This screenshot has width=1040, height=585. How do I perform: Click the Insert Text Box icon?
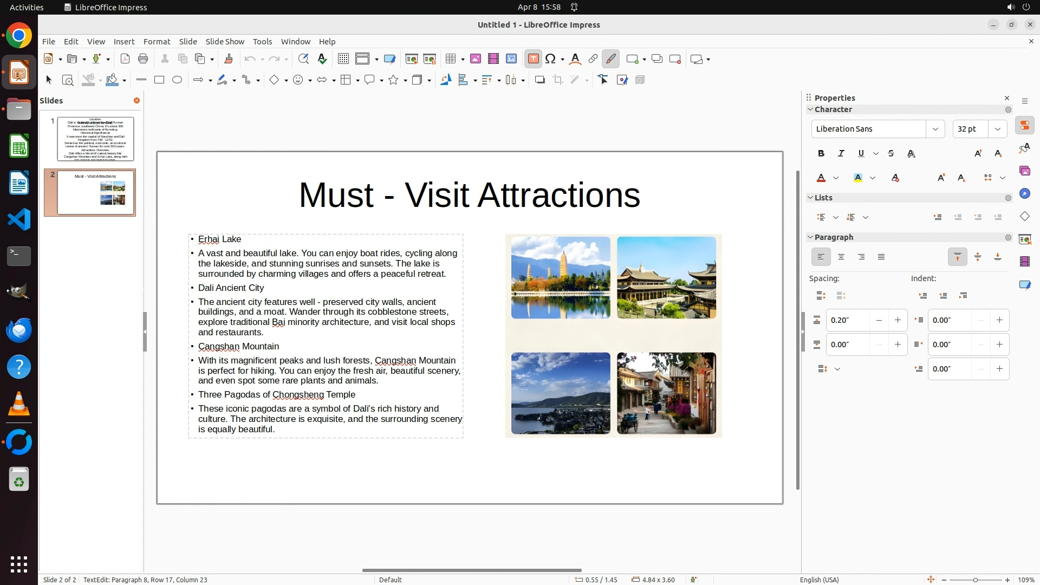pyautogui.click(x=533, y=59)
